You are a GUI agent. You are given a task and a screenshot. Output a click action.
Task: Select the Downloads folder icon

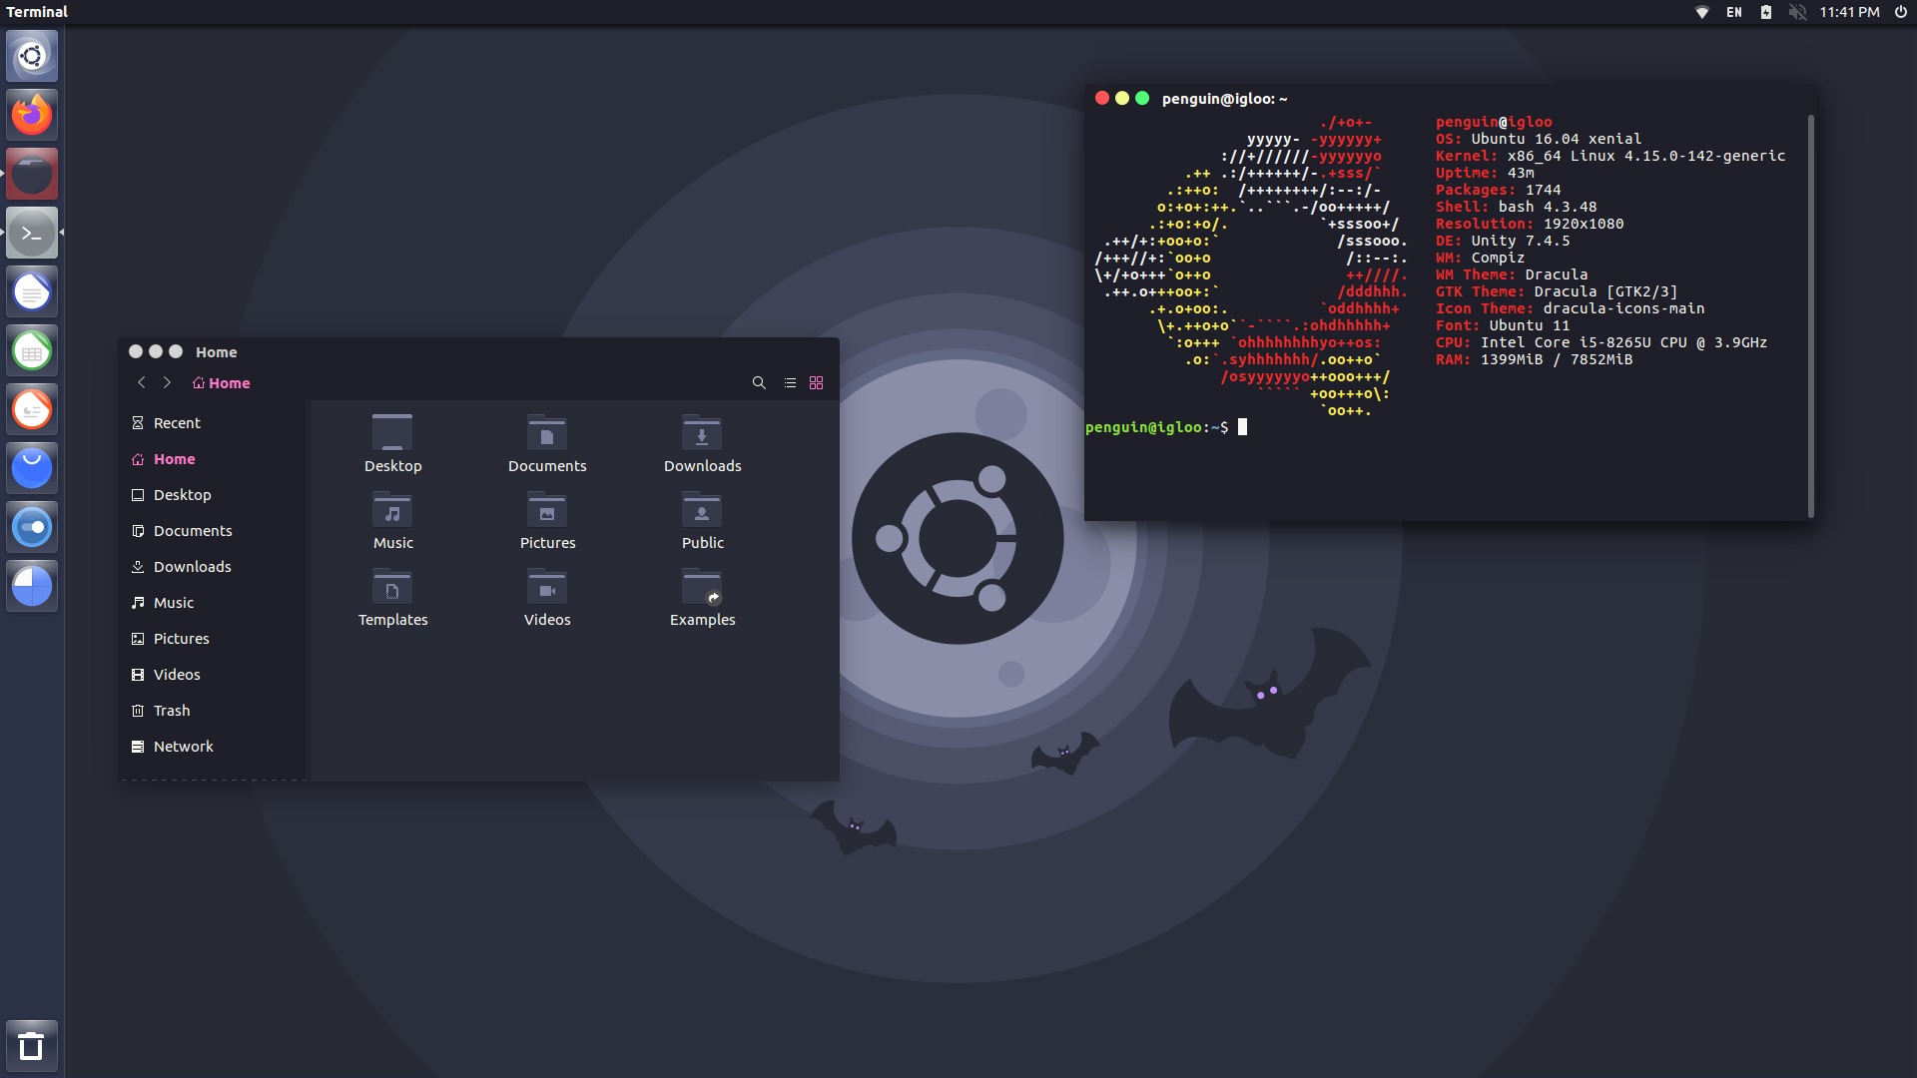click(702, 432)
